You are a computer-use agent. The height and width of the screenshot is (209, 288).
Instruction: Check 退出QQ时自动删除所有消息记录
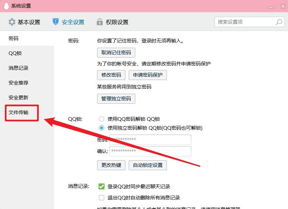point(101,197)
